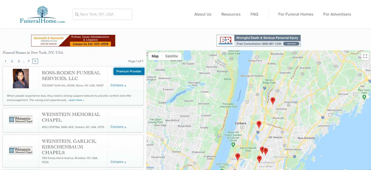The height and width of the screenshot is (170, 371).
Task: Click the 'Palisades Interstate Park' map label
Action: [x=229, y=105]
